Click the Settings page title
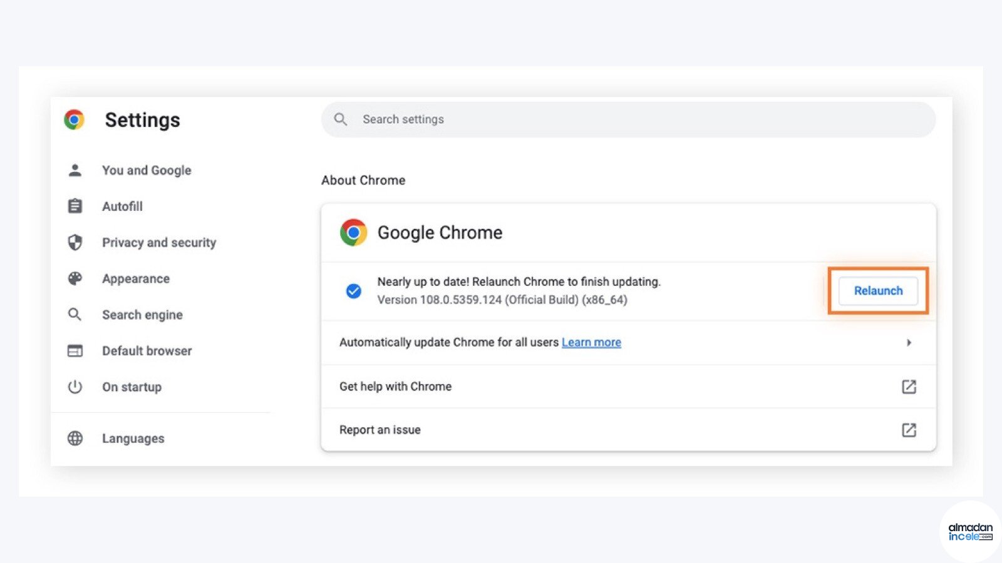The height and width of the screenshot is (563, 1002). coord(142,119)
